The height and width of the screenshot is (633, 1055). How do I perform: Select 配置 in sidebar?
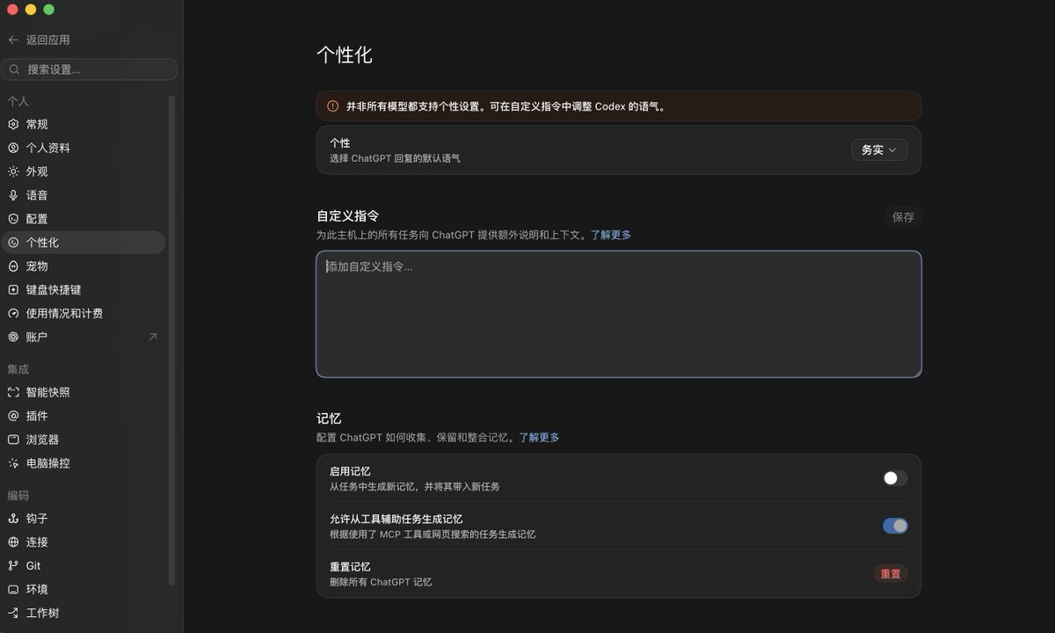[83, 219]
